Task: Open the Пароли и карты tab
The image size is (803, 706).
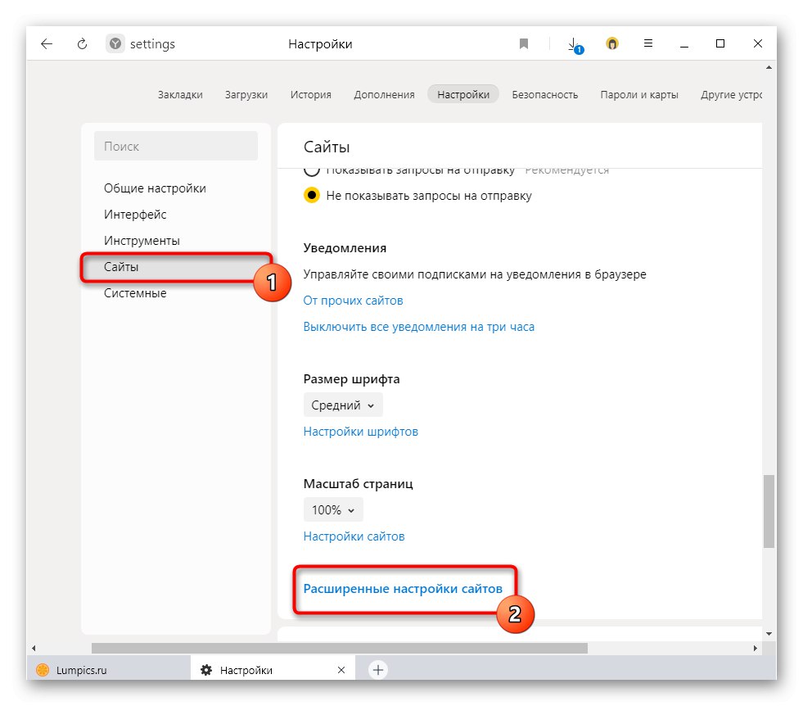Action: point(639,95)
